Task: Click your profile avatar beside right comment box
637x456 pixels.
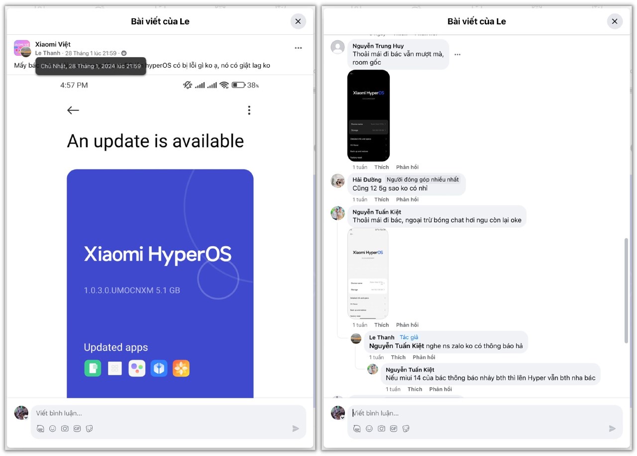Action: click(337, 412)
